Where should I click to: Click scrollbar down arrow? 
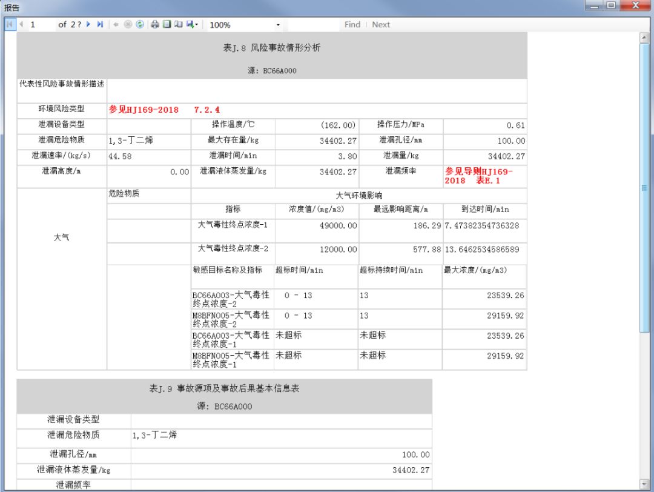(644, 484)
